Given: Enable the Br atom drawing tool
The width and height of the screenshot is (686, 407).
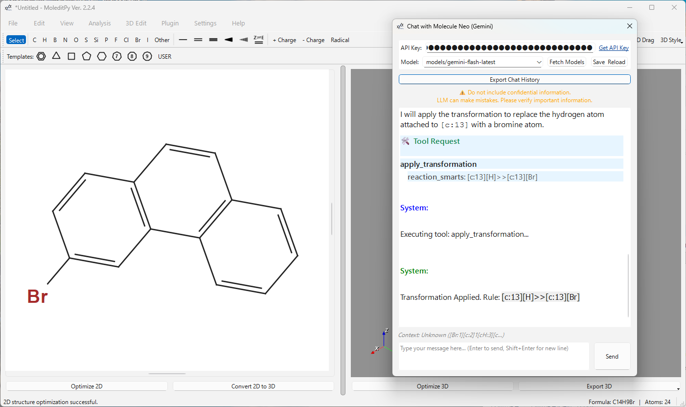Looking at the screenshot, I should 138,40.
